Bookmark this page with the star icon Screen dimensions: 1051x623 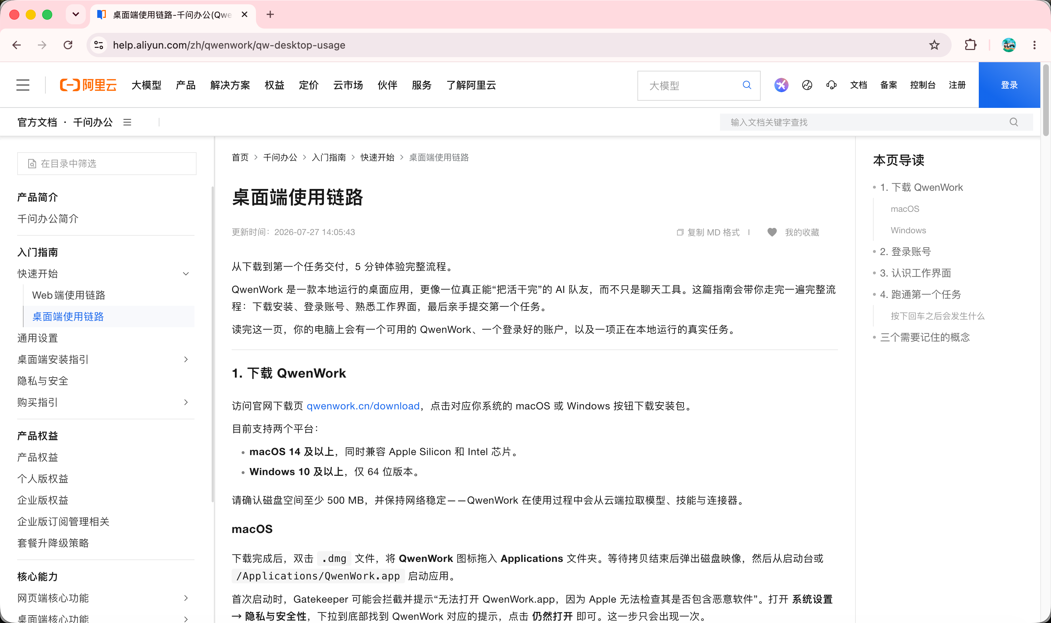tap(934, 45)
